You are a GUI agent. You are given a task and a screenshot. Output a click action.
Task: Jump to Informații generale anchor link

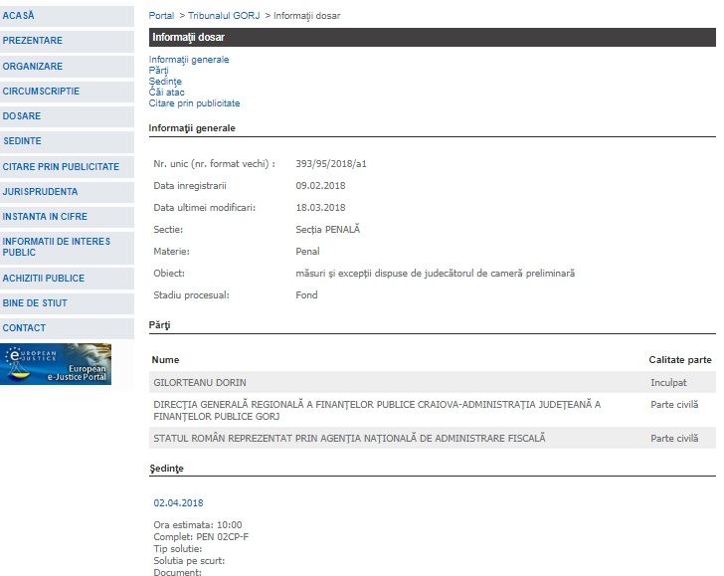point(189,60)
